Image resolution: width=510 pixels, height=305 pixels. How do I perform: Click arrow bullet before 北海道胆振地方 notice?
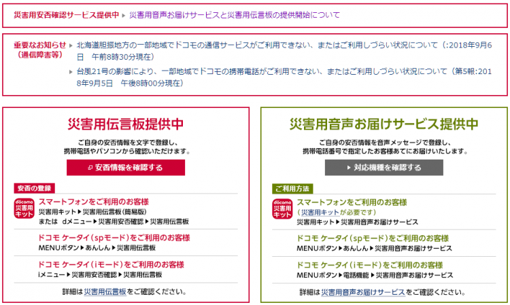pos(71,46)
